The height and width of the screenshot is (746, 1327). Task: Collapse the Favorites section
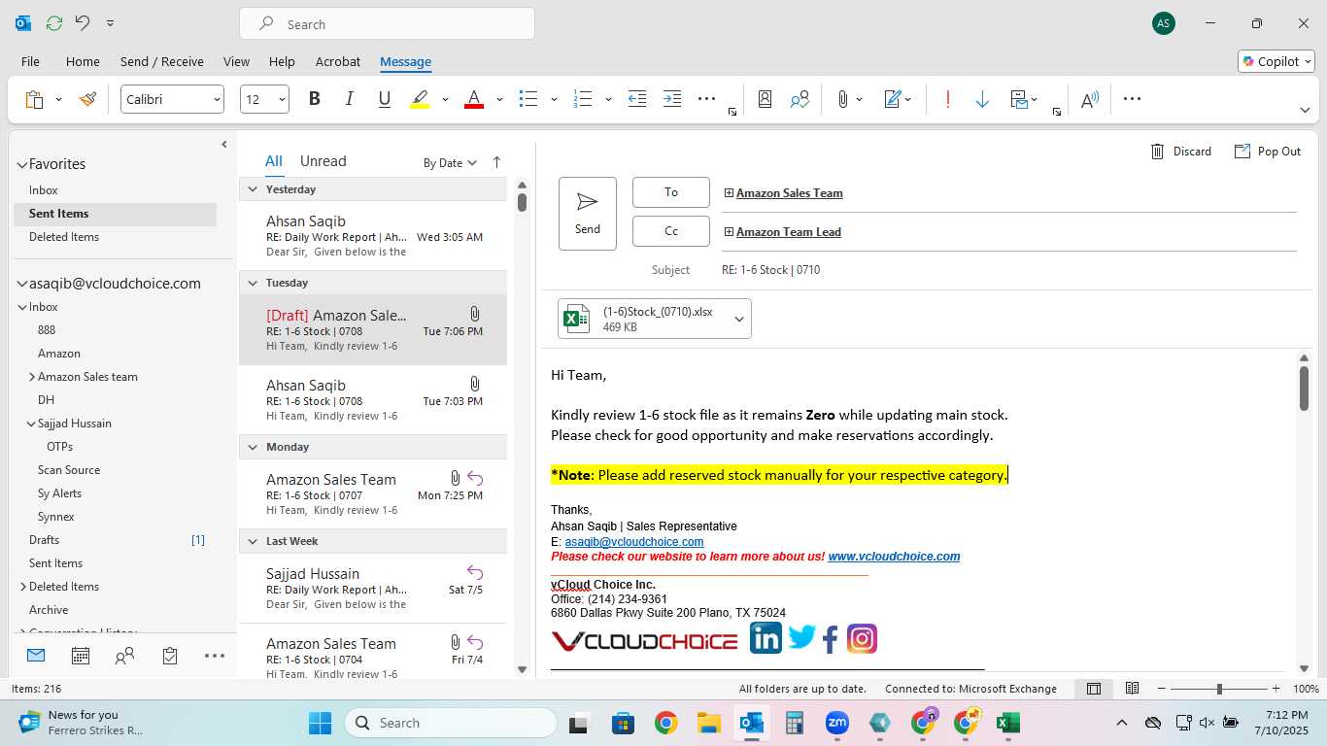coord(22,165)
